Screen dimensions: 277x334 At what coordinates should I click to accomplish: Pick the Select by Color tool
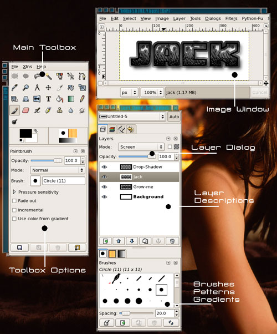click(60, 76)
